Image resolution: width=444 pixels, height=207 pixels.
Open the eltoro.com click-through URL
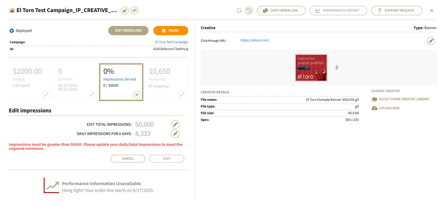tap(255, 40)
